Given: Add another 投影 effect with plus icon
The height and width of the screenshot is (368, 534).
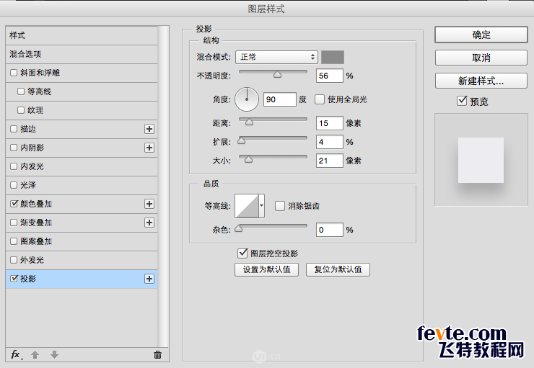Looking at the screenshot, I should tap(149, 279).
